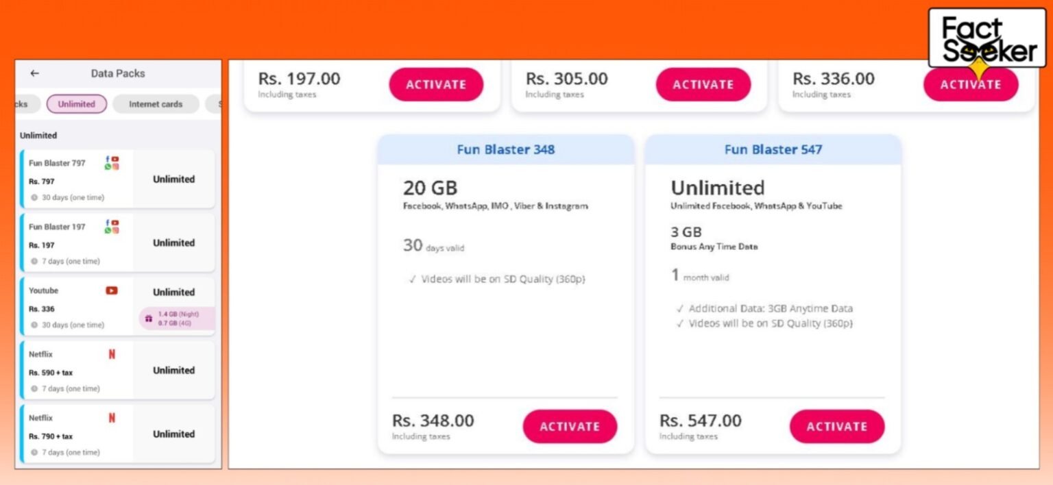Select the Internet cards filter pill
This screenshot has height=485, width=1053.
156,103
